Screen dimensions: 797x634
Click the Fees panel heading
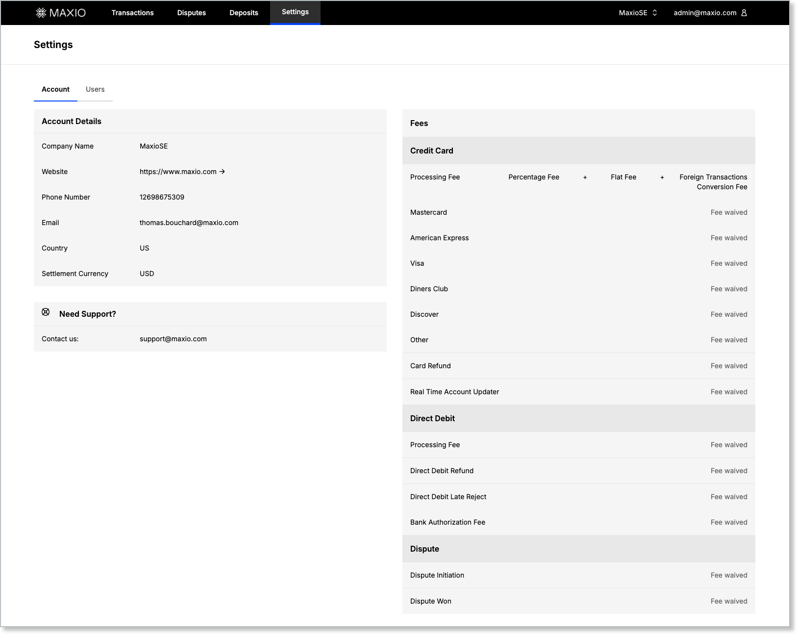point(419,123)
